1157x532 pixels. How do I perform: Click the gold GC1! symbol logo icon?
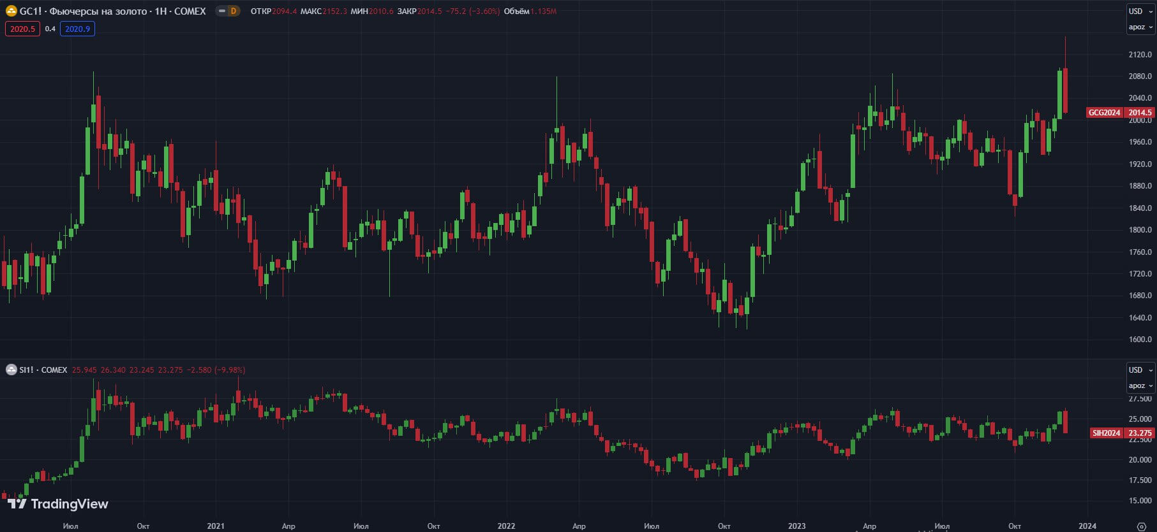[x=11, y=11]
